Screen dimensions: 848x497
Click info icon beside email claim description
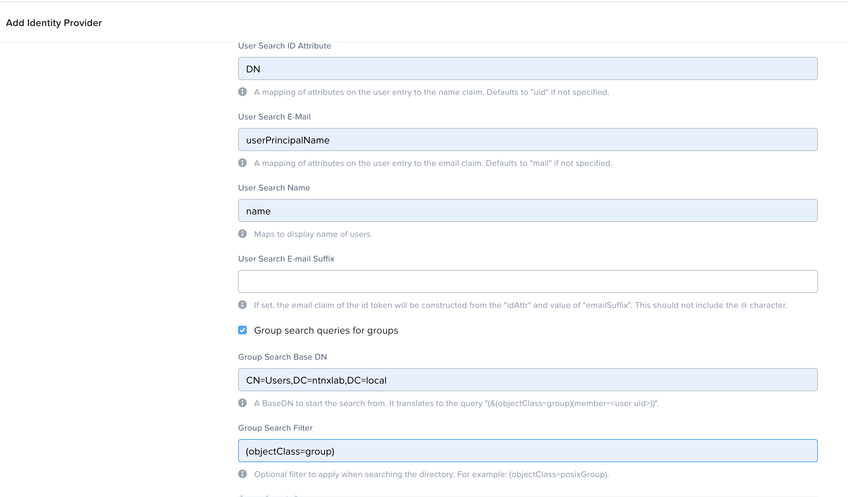(242, 163)
